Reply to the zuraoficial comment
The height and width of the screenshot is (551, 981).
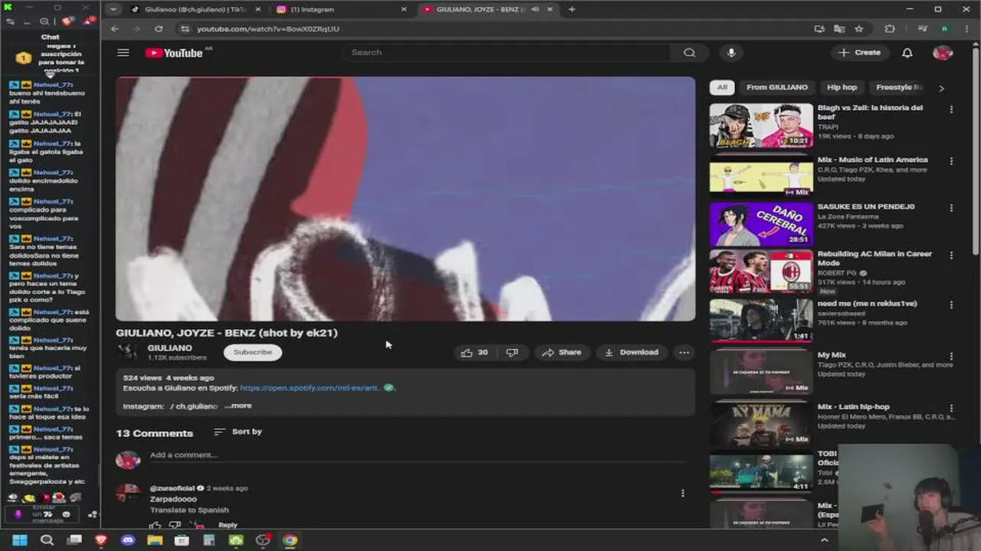tap(228, 525)
